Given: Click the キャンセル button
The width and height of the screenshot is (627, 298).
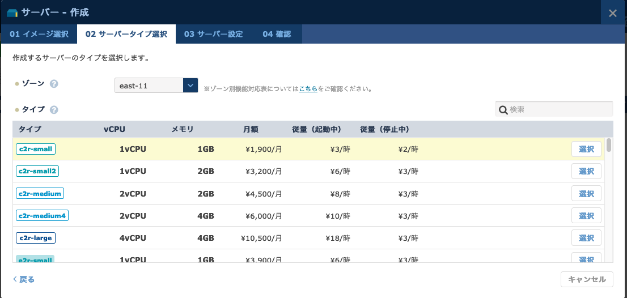Looking at the screenshot, I should point(587,279).
